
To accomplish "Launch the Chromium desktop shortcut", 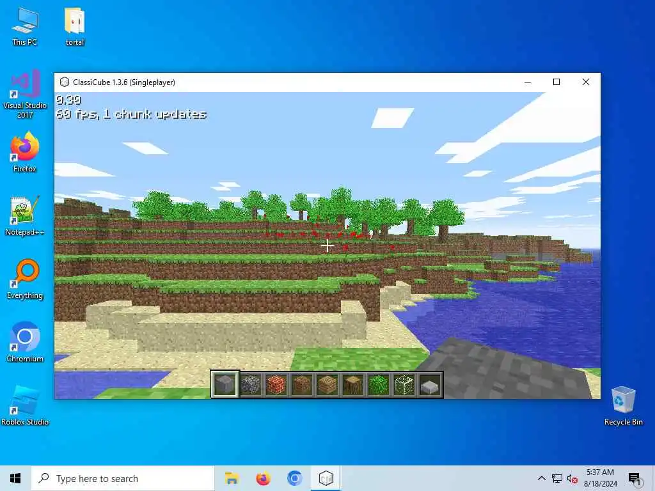I will click(x=25, y=342).
